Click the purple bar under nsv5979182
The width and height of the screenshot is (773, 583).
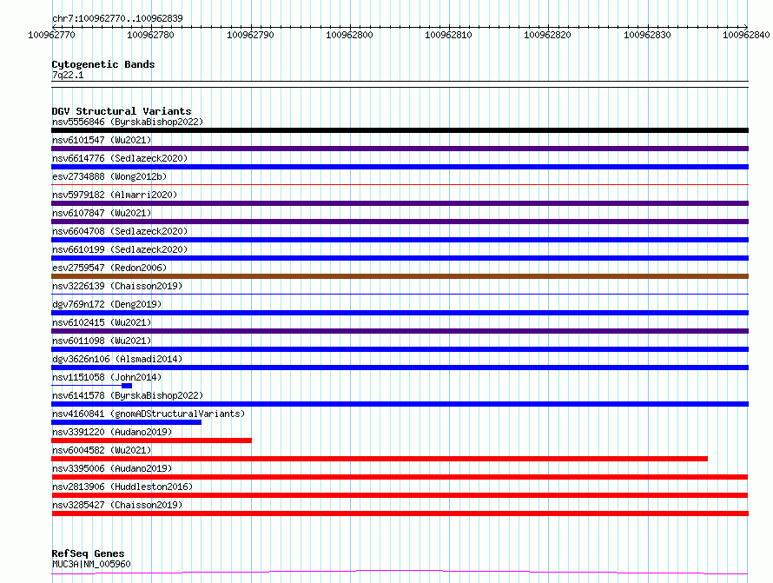click(x=400, y=203)
